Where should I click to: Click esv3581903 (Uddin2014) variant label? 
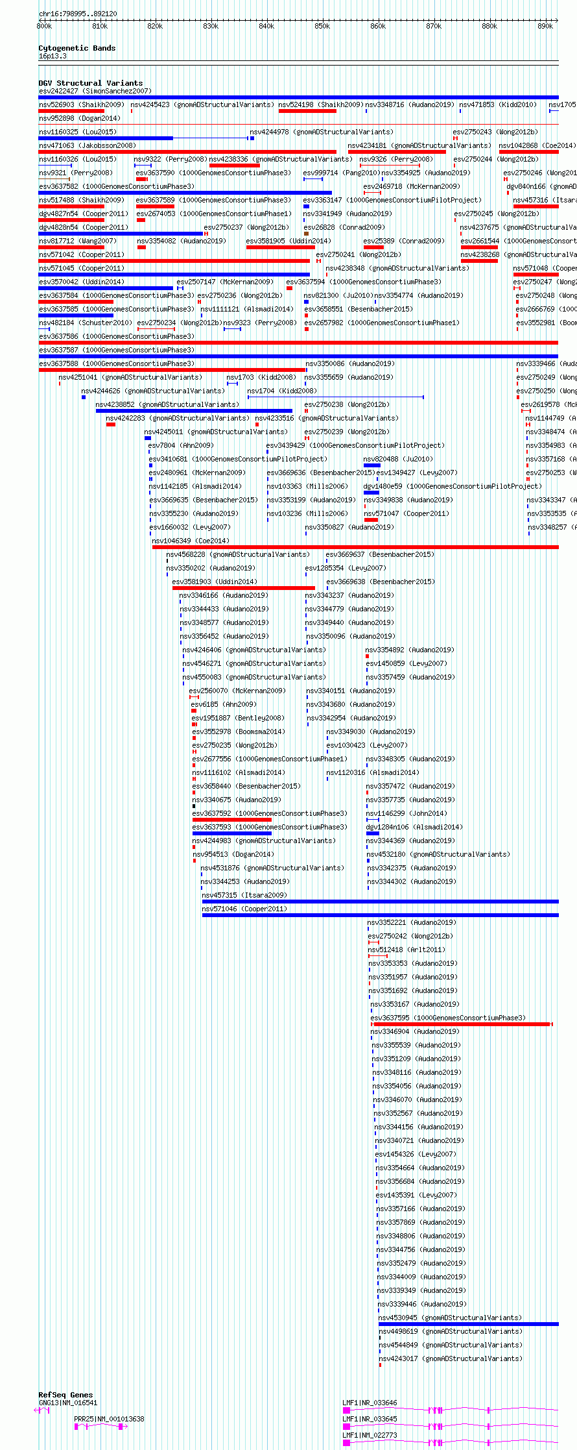(x=215, y=582)
